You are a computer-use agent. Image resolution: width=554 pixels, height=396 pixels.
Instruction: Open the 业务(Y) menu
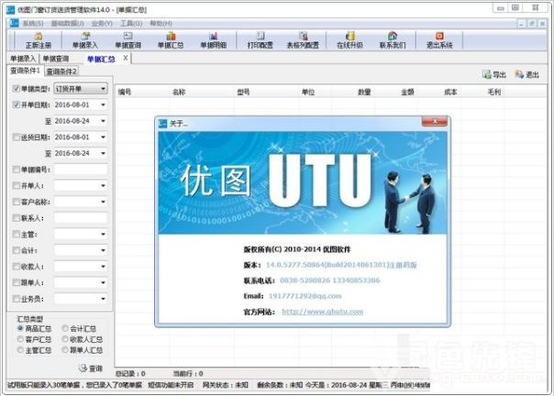point(102,23)
